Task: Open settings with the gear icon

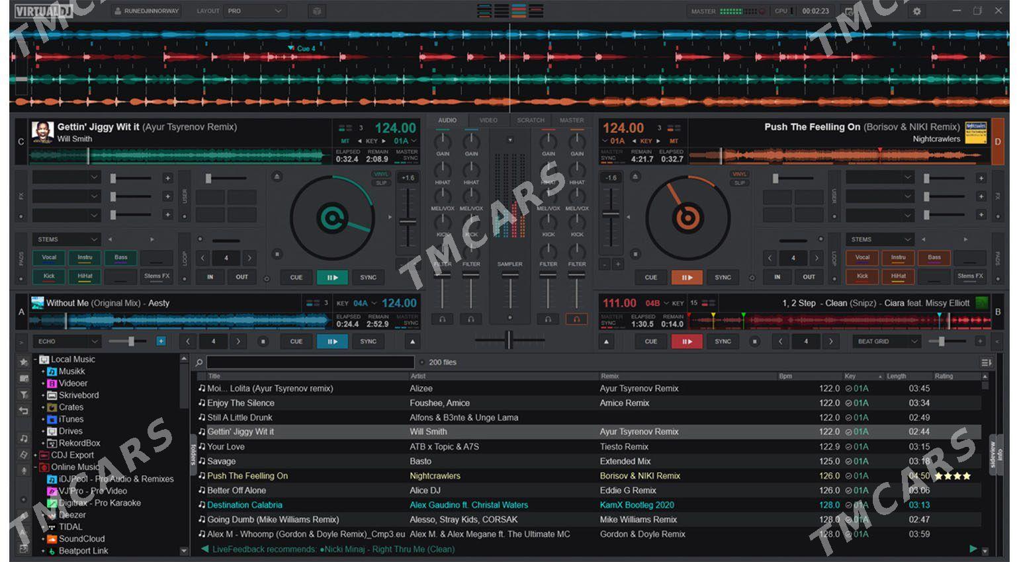Action: pyautogui.click(x=916, y=11)
